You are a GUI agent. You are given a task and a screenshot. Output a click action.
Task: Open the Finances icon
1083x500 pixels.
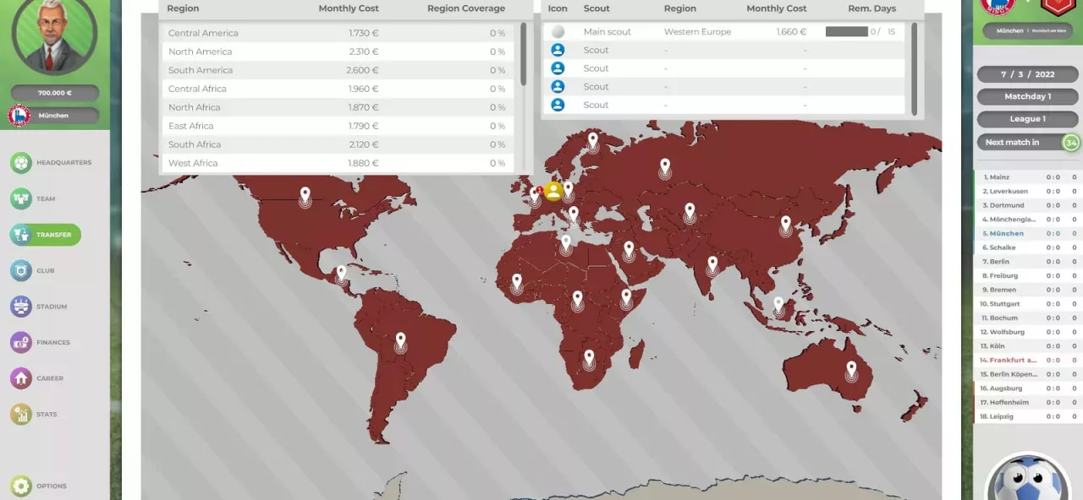coord(21,342)
